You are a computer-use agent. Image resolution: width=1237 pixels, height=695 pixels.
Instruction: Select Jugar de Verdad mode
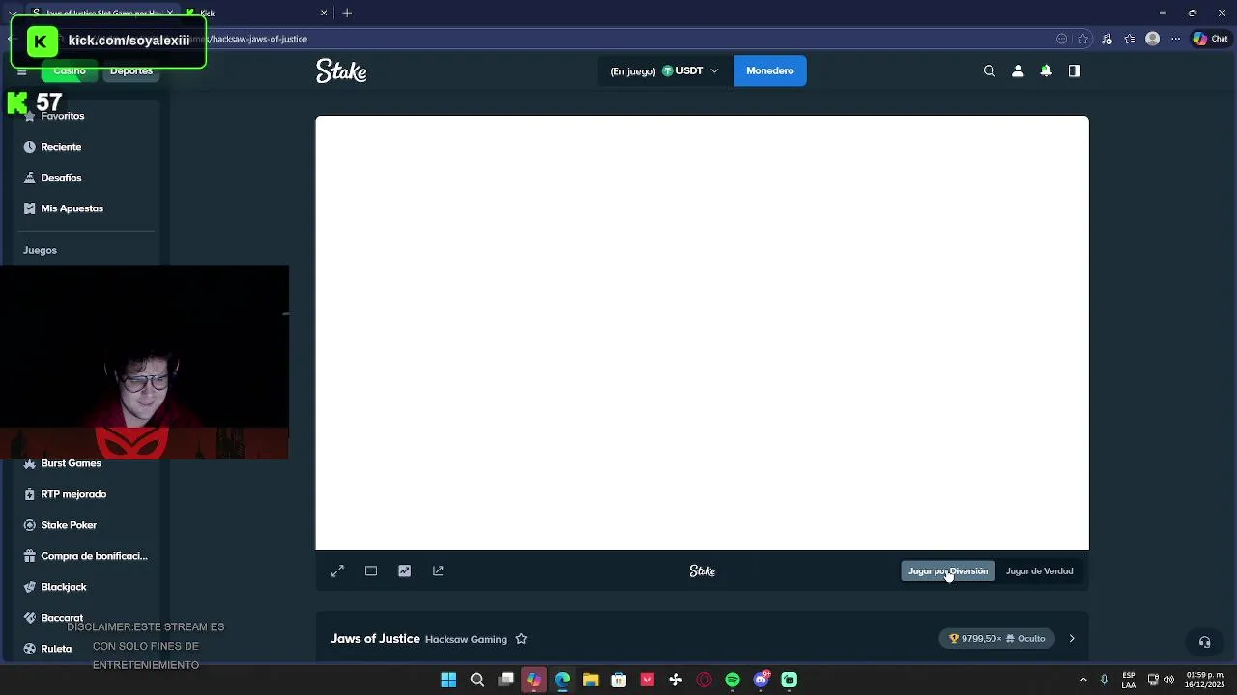click(x=1039, y=571)
